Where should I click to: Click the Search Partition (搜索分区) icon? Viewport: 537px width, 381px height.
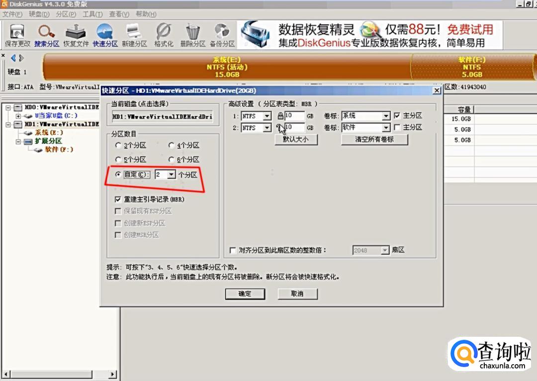coord(47,35)
